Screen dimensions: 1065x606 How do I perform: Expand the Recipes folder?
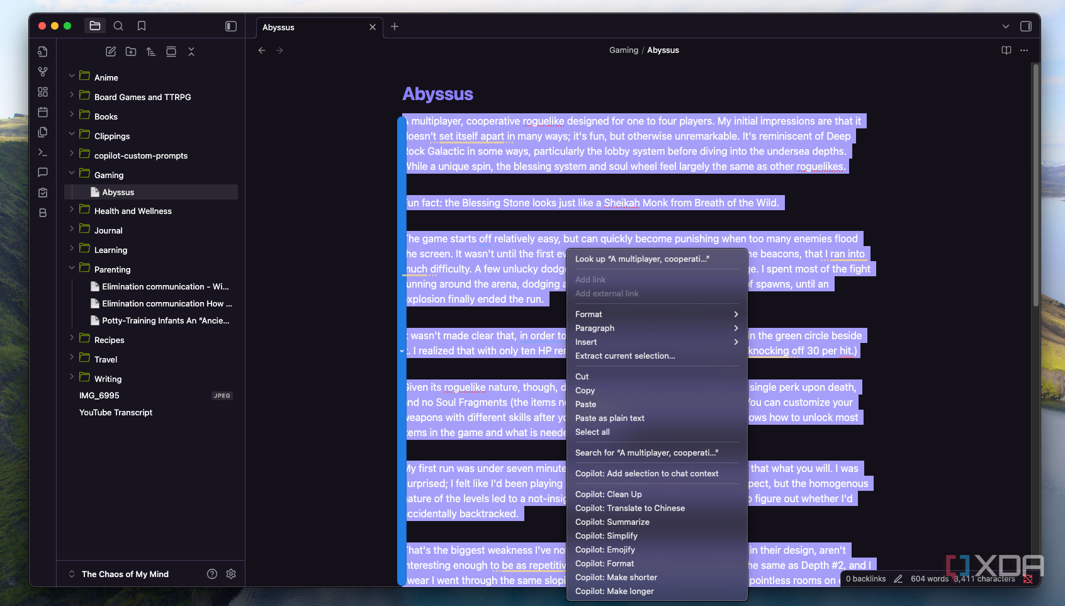click(72, 339)
